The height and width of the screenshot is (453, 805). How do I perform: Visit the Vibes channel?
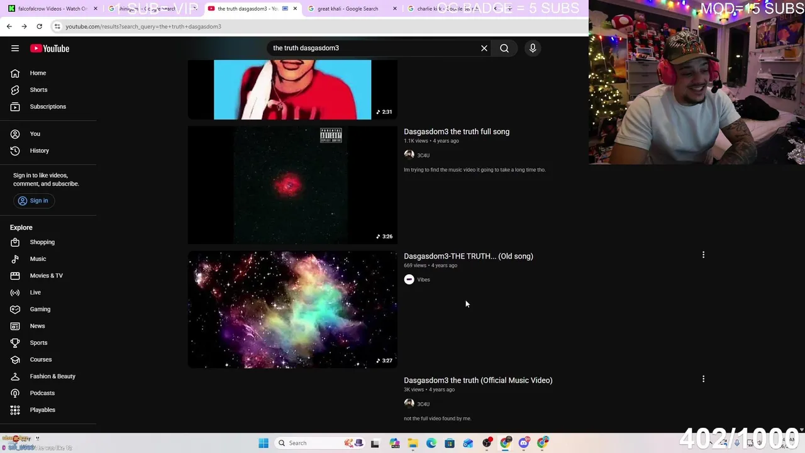(x=424, y=280)
